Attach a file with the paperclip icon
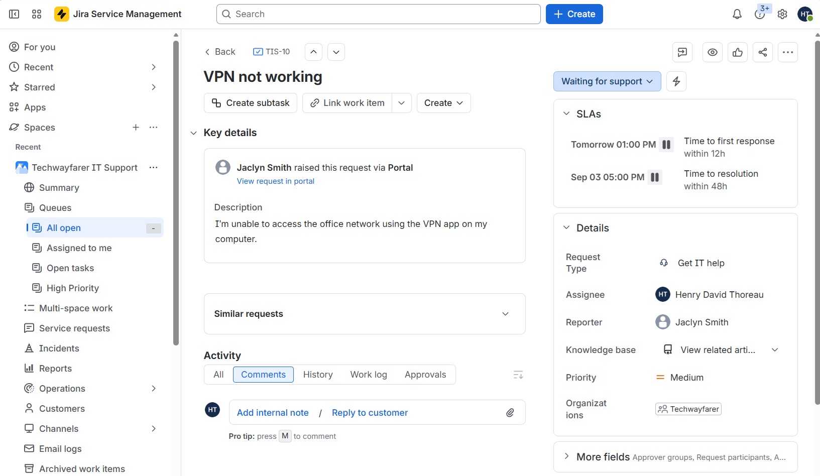 pos(510,413)
